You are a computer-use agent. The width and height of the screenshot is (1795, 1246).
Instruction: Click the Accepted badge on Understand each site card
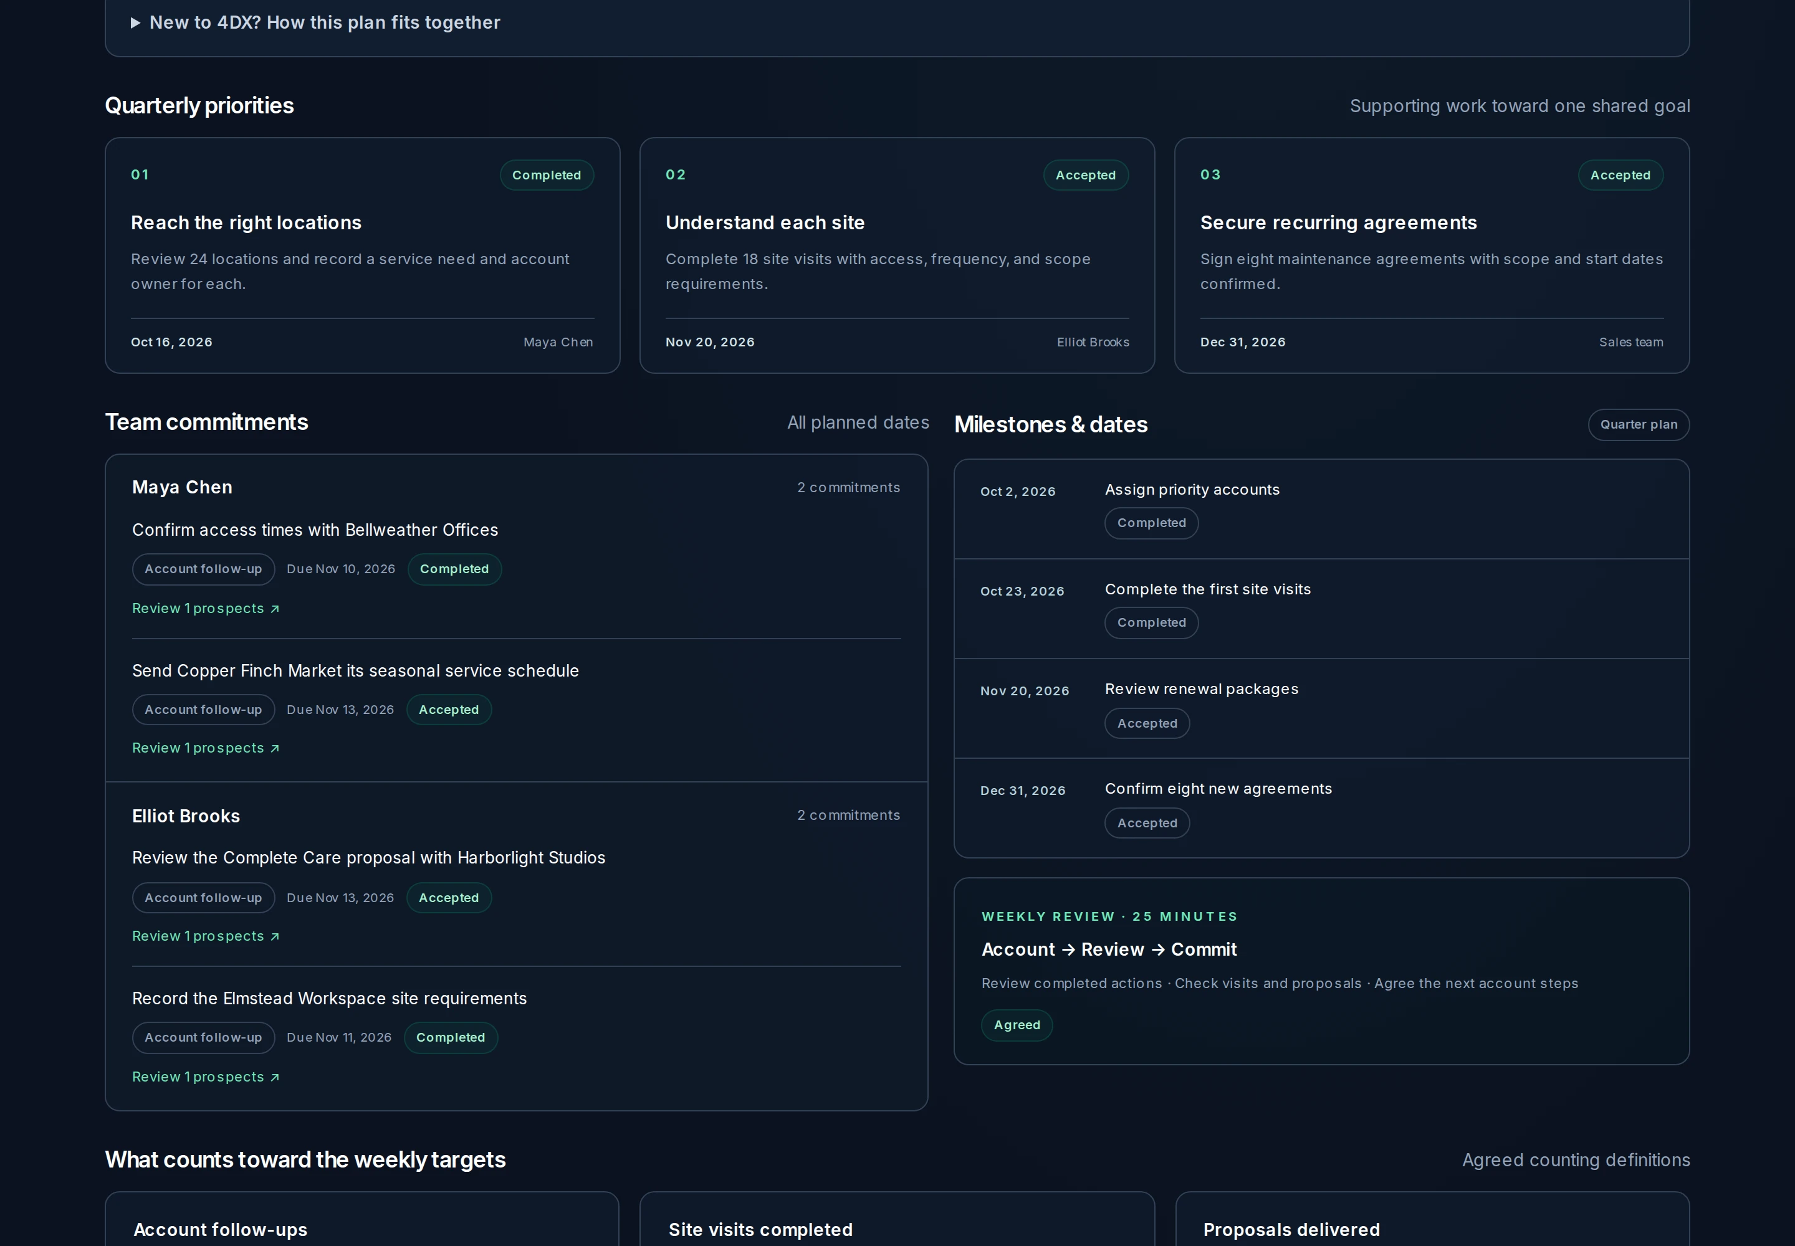[1086, 175]
